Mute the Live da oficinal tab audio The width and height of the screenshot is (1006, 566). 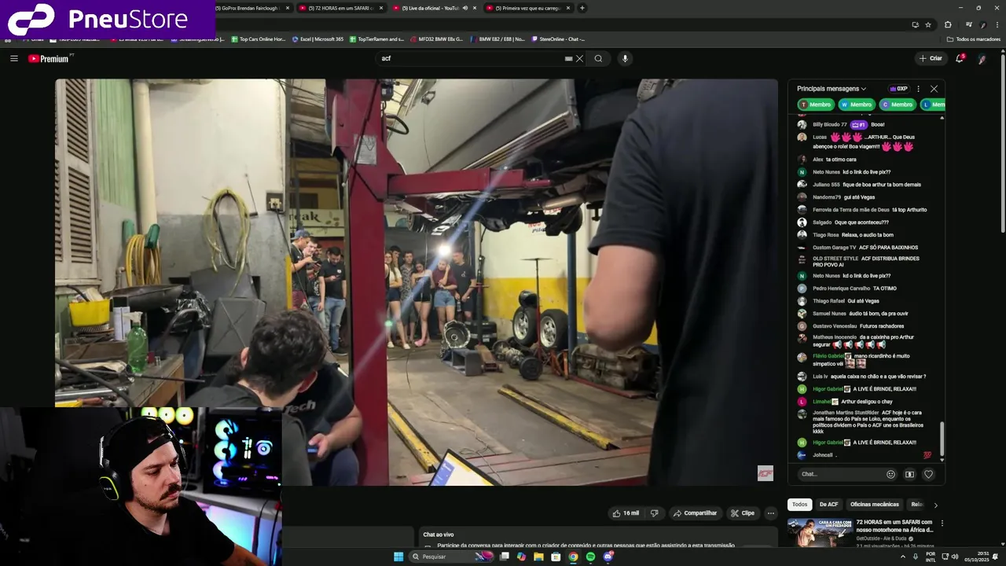[465, 8]
